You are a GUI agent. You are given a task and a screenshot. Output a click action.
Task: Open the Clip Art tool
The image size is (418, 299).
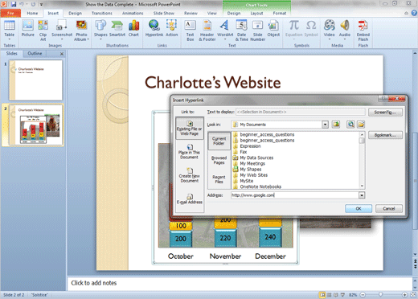pyautogui.click(x=43, y=30)
